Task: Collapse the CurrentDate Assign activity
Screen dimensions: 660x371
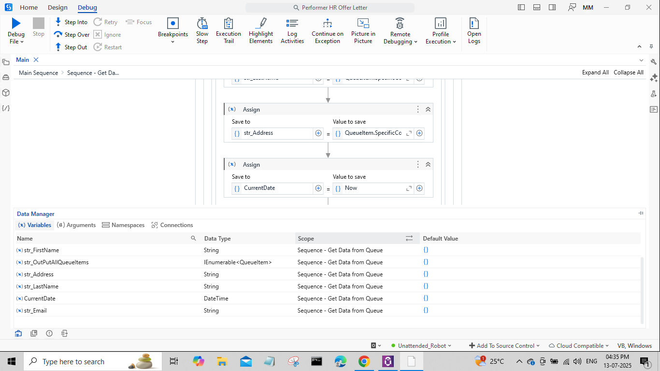Action: pos(428,165)
